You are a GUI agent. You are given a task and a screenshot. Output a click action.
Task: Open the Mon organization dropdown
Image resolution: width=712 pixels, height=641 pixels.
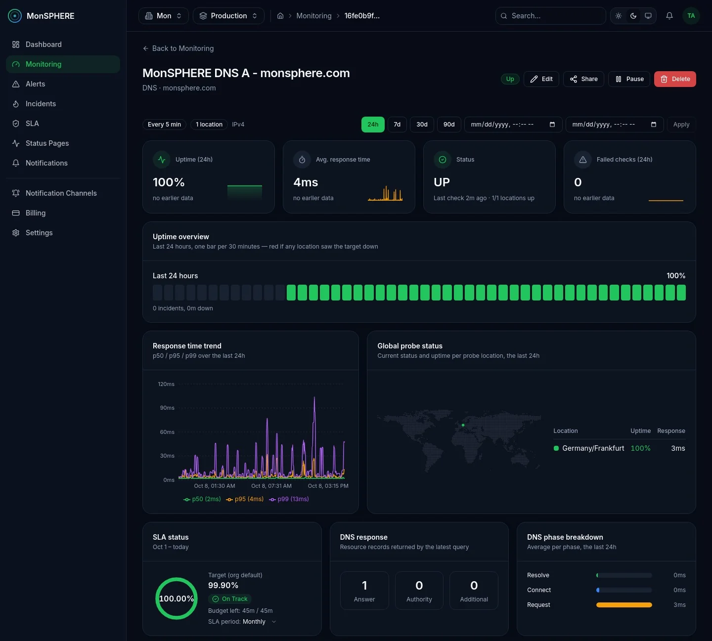tap(164, 16)
